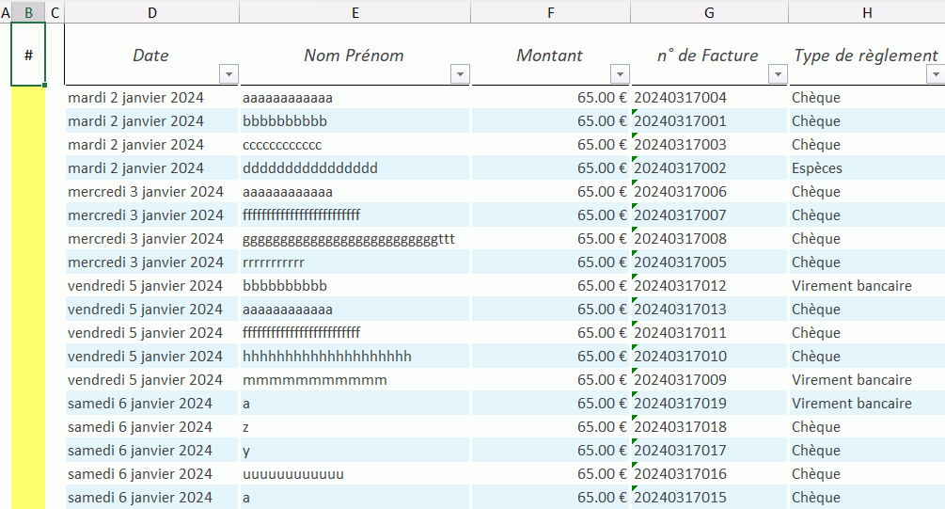
Task: Select the narrow column C header
Action: [x=55, y=12]
